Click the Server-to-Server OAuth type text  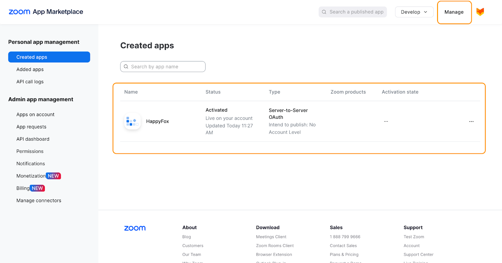tap(288, 114)
